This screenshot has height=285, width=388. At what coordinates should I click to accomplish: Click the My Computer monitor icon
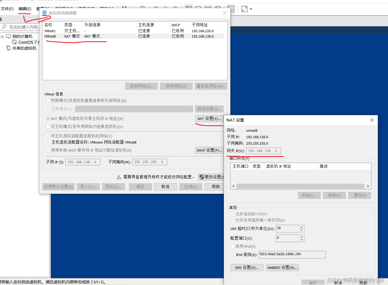pos(8,36)
